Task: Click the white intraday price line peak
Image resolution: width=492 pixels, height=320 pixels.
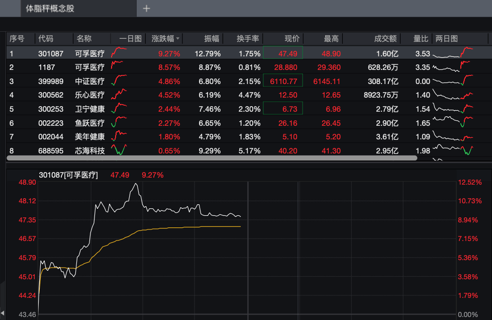Action: click(x=136, y=184)
